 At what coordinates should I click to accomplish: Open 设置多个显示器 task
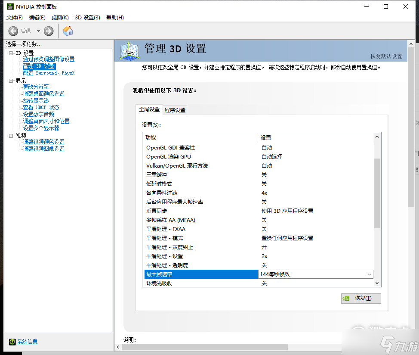coord(41,128)
